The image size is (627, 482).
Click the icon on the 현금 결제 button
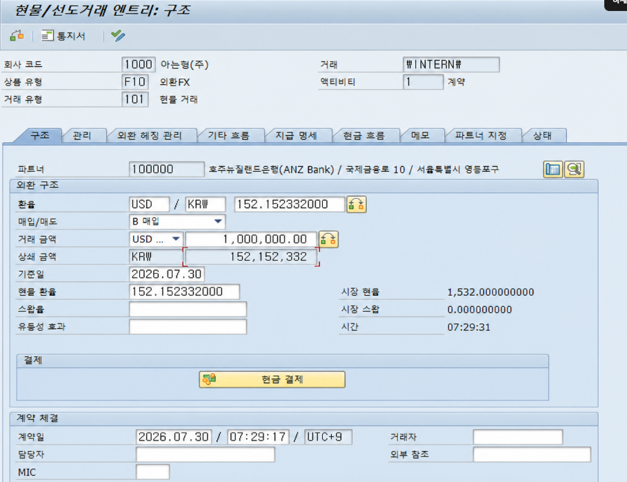tap(209, 379)
